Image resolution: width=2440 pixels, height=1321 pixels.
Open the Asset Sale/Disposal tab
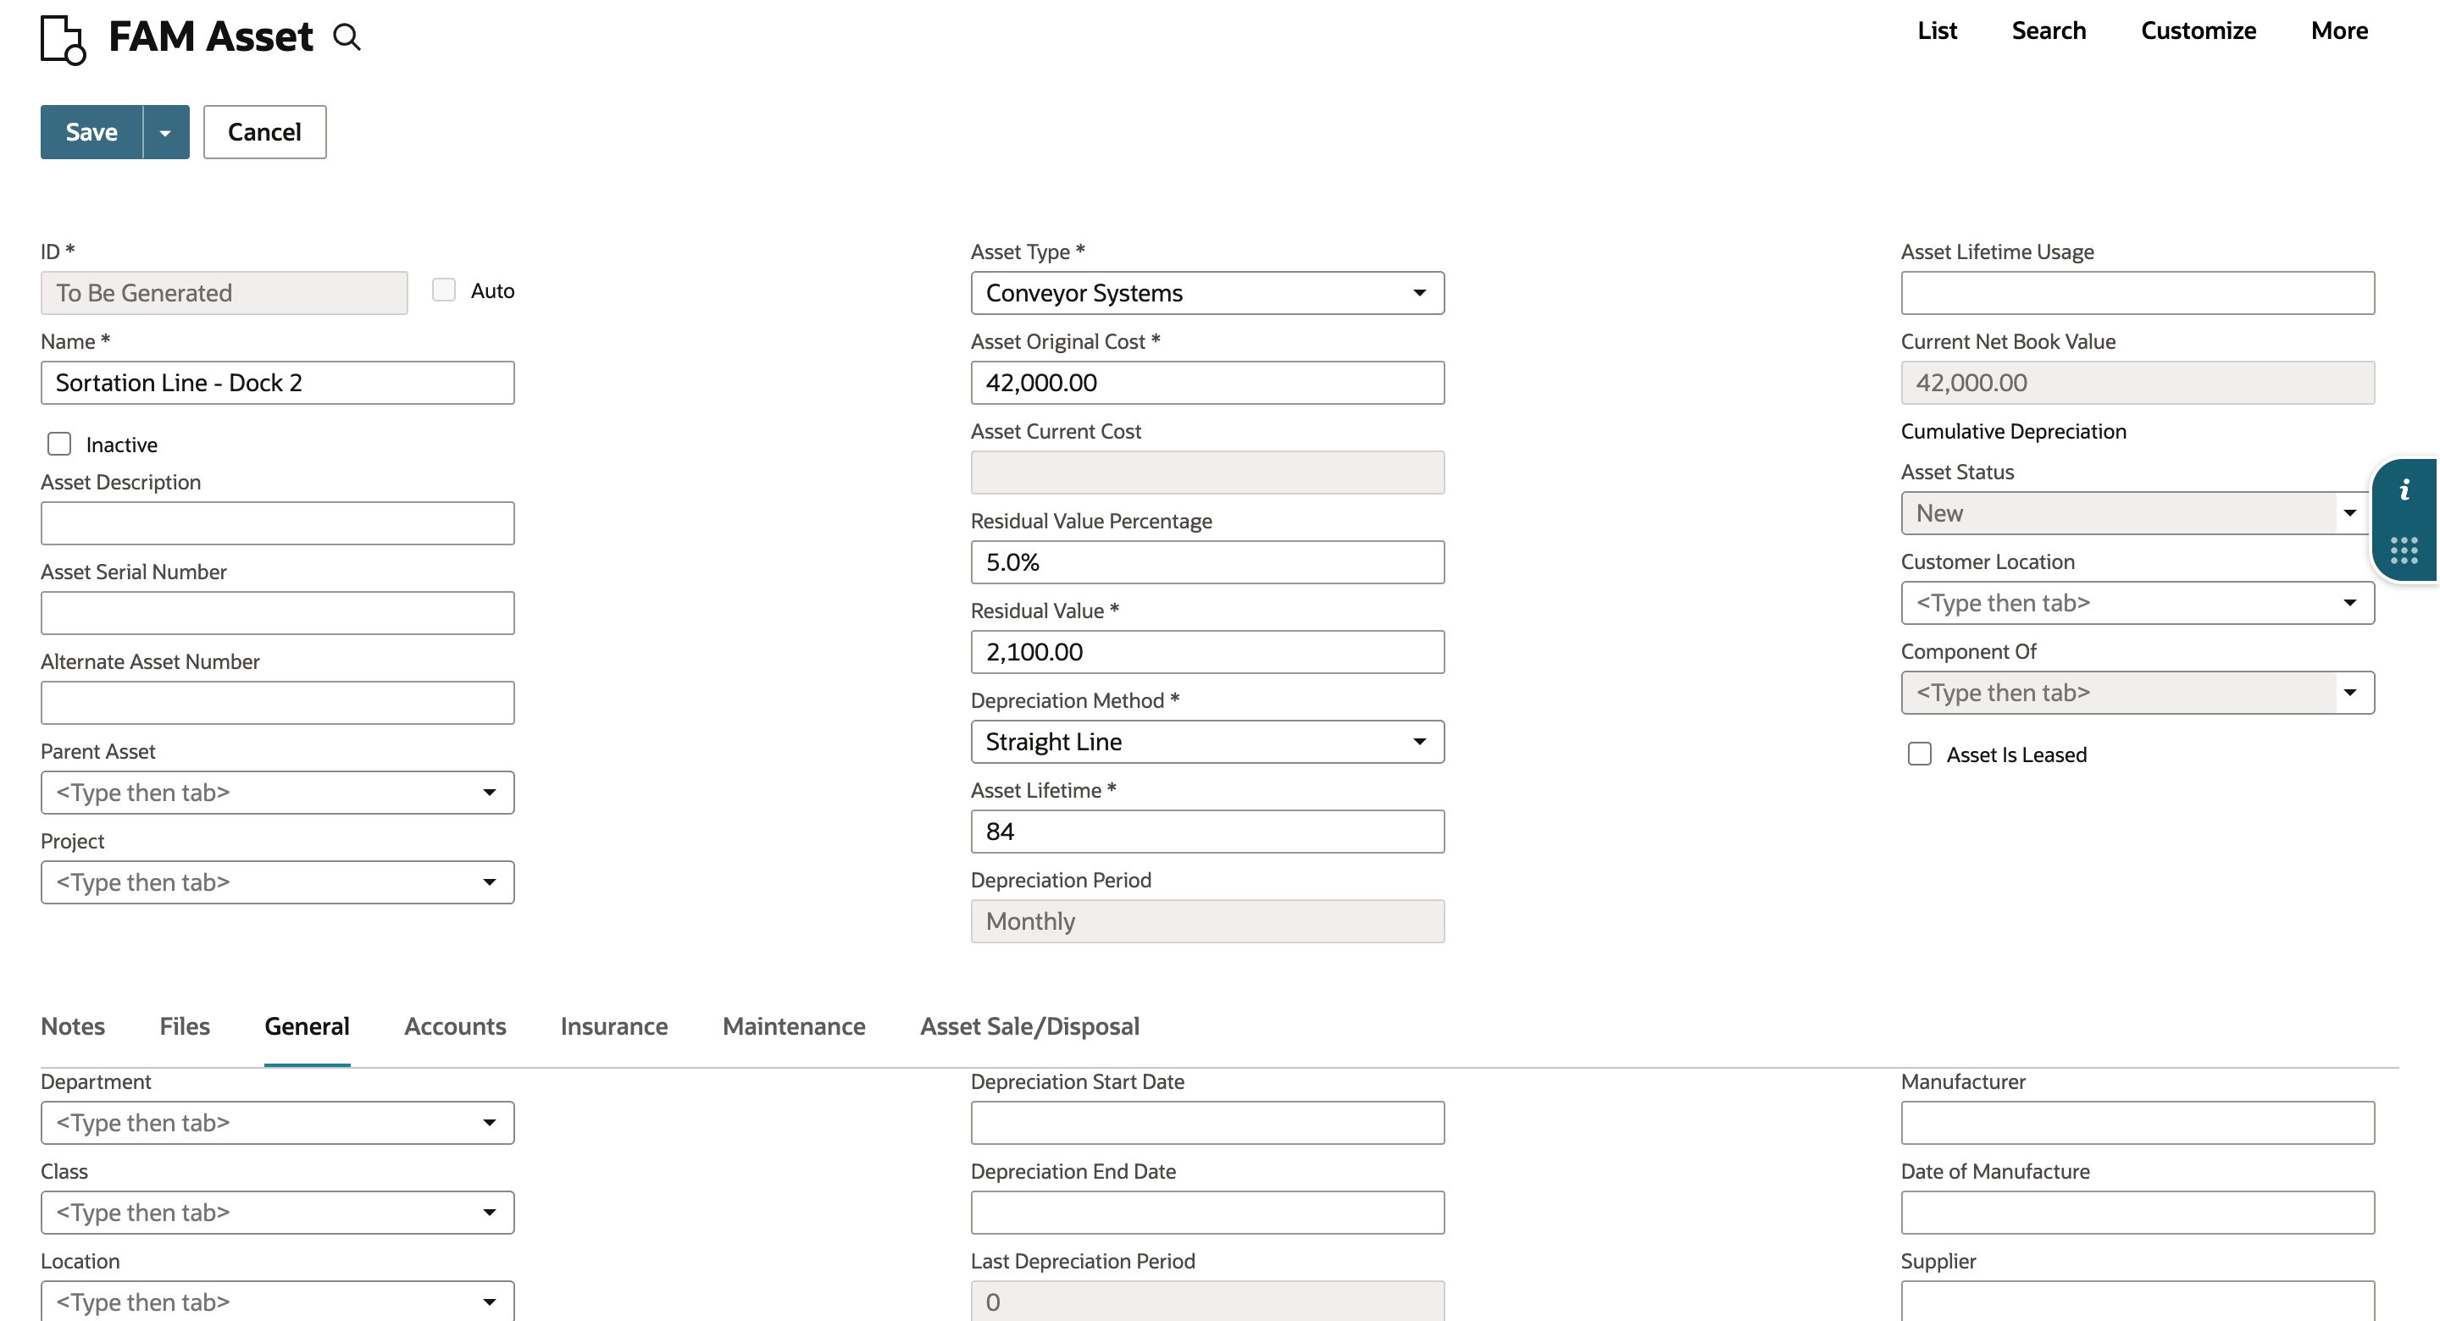(x=1029, y=1026)
